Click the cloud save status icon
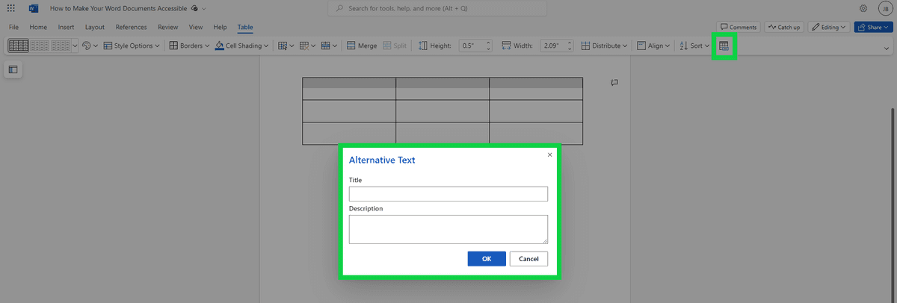The height and width of the screenshot is (303, 897). 194,8
